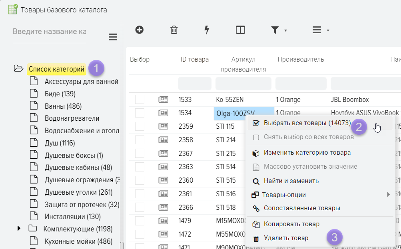Viewport: 401px width, 249px height.
Task: Tick the selection checkbox for product 1479
Action: point(140,221)
